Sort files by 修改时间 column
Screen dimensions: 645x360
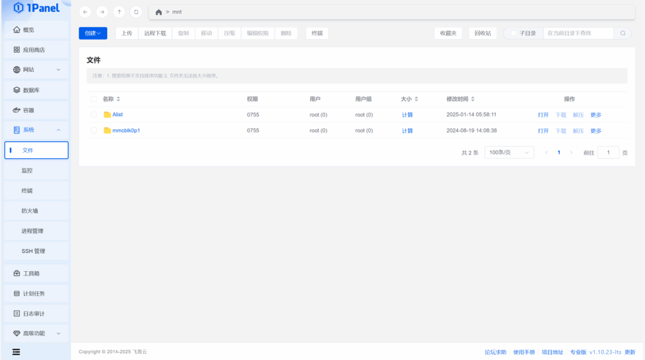[x=473, y=99]
